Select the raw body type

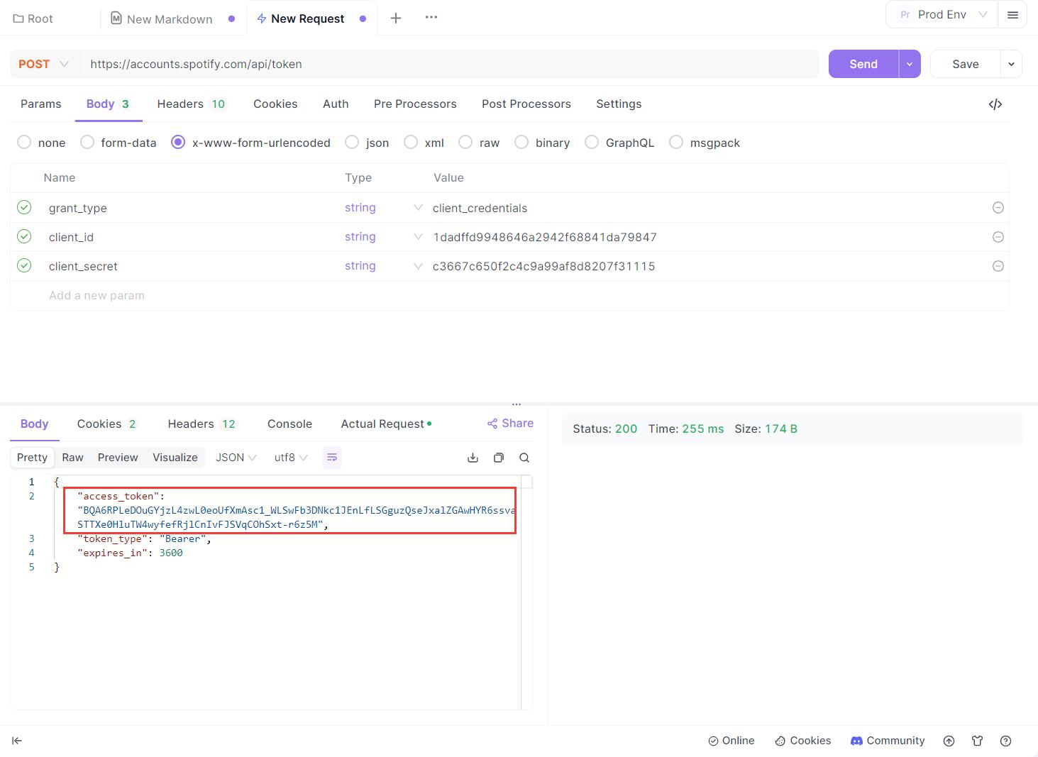465,143
